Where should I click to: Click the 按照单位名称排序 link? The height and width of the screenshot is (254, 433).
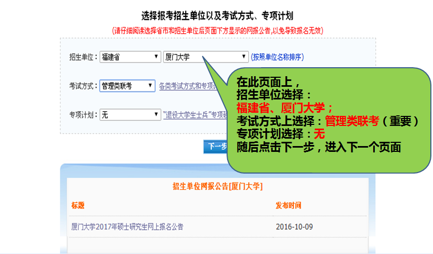click(x=277, y=57)
